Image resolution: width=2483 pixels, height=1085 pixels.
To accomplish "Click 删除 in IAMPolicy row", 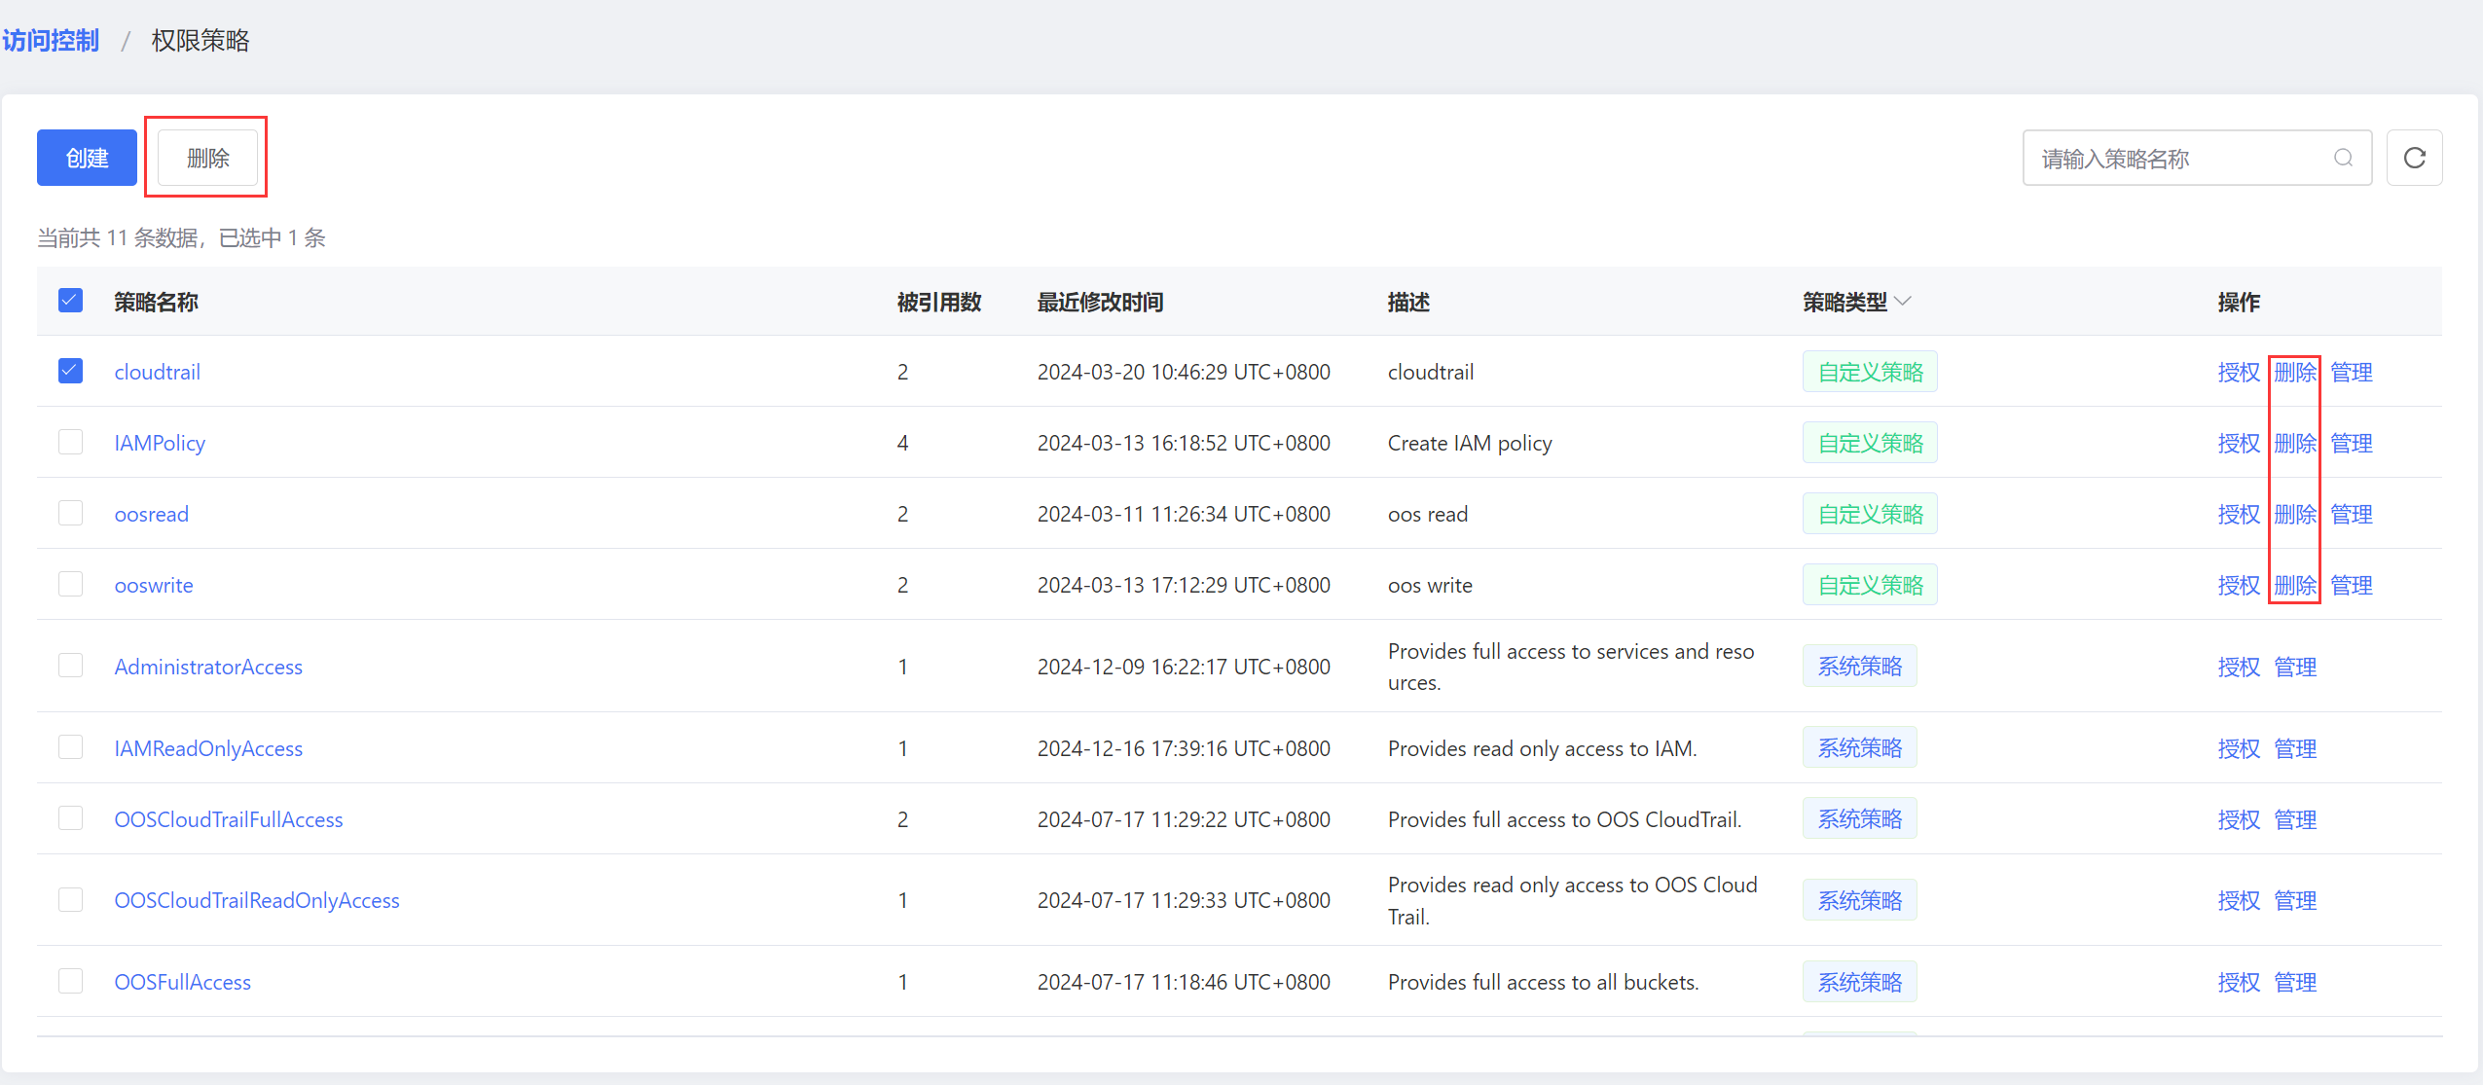I will pos(2295,443).
